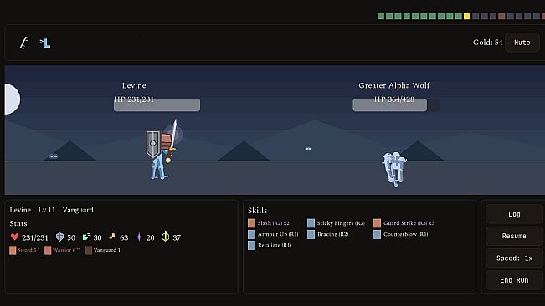Click the Vanguard 1 class tag
This screenshot has height=306, width=545.
pyautogui.click(x=103, y=250)
